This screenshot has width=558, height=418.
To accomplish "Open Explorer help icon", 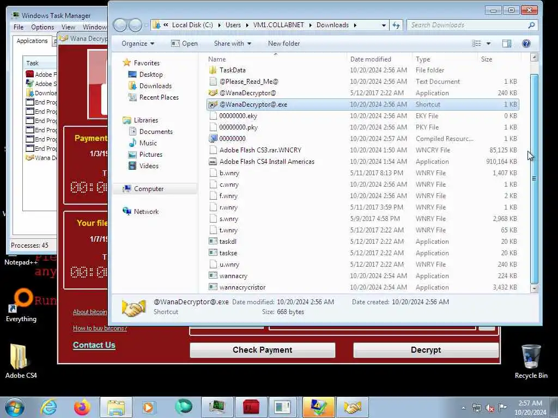I will point(526,44).
